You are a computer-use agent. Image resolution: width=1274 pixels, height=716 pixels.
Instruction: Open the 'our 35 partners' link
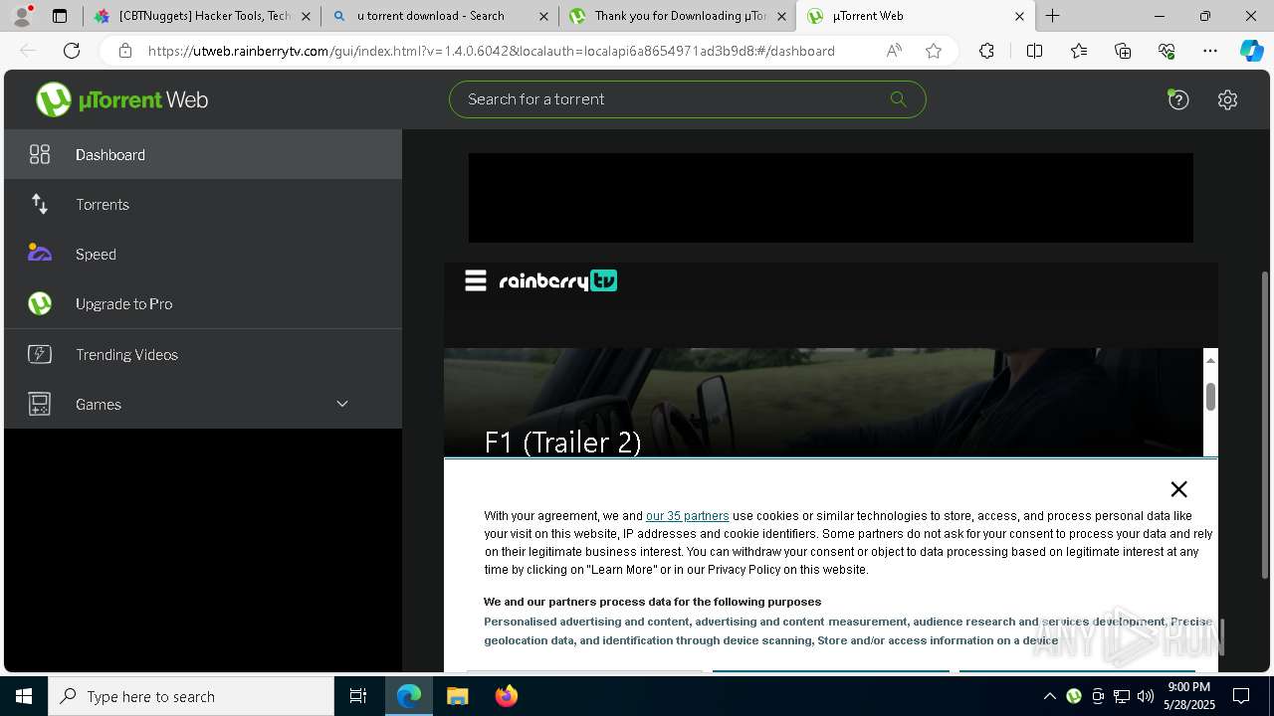pyautogui.click(x=687, y=516)
